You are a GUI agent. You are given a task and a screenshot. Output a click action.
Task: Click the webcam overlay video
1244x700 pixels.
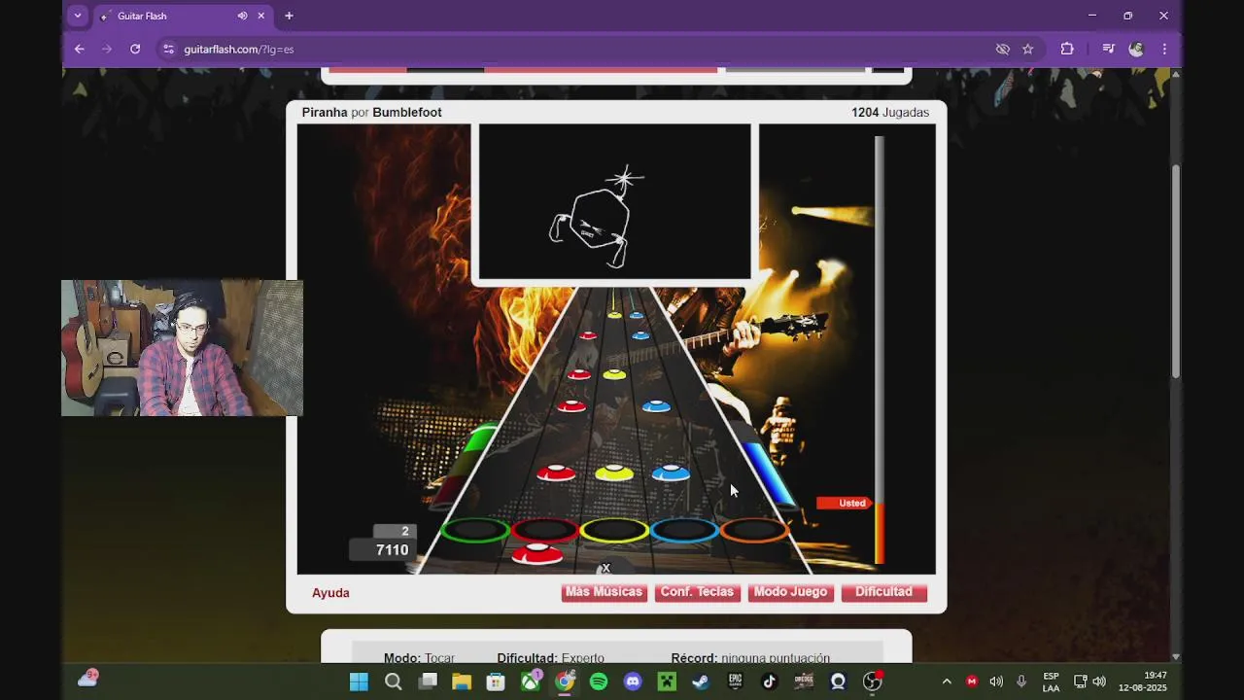[182, 348]
